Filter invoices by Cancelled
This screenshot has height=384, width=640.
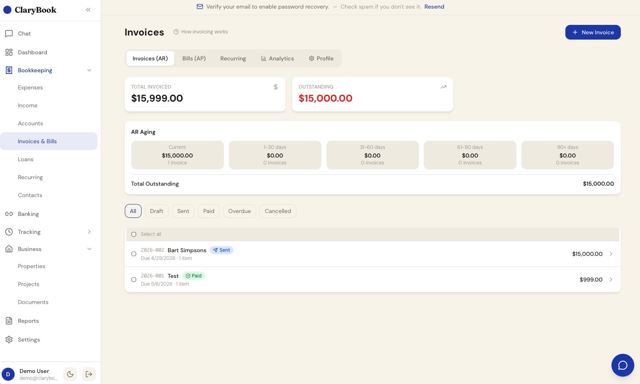coord(278,211)
